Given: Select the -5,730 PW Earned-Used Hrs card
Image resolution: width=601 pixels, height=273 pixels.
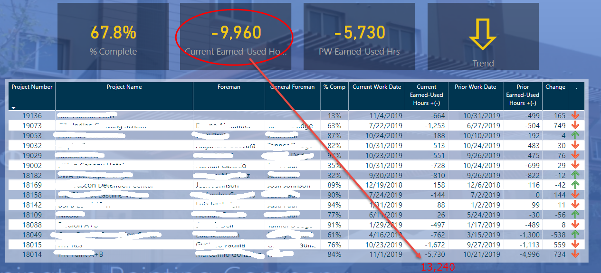Looking at the screenshot, I should click(x=359, y=37).
